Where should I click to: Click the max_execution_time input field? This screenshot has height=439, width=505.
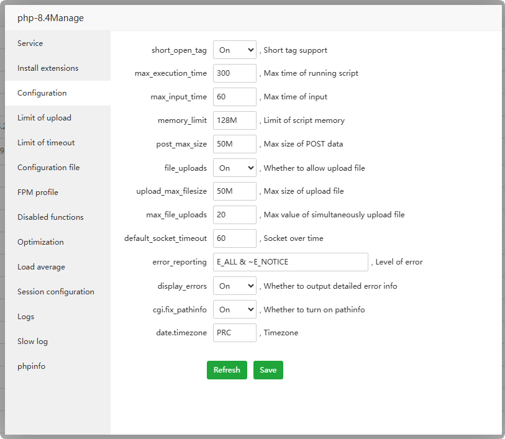234,73
